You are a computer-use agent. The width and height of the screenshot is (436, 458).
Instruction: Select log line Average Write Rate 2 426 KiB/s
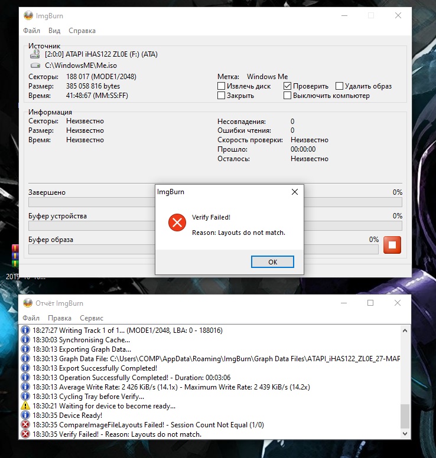tap(171, 387)
